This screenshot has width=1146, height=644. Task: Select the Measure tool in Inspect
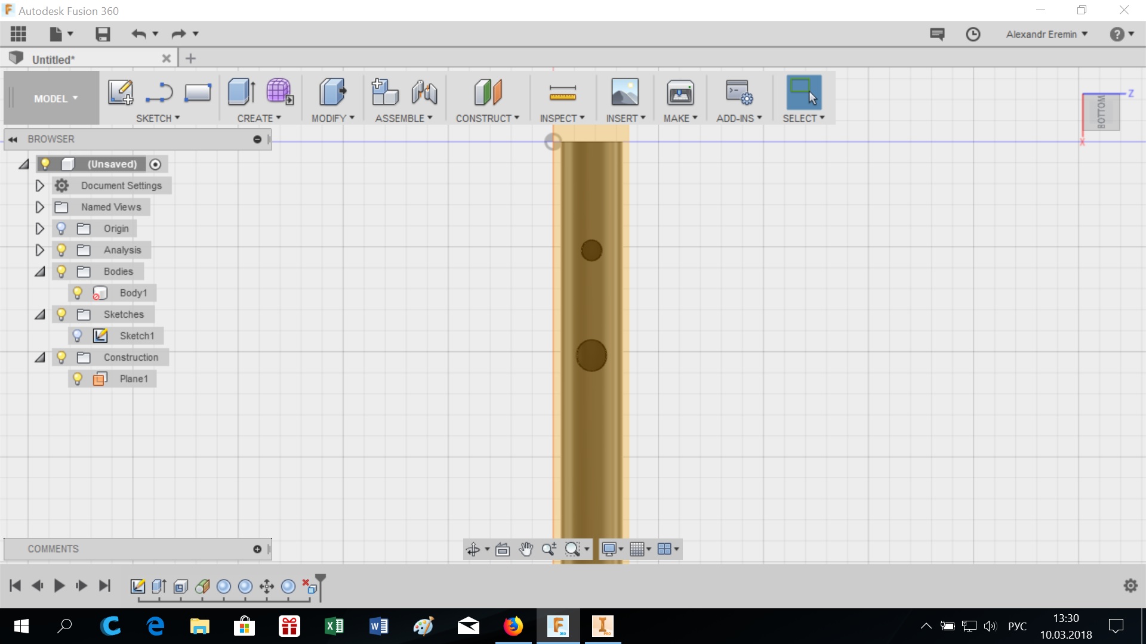coord(562,92)
